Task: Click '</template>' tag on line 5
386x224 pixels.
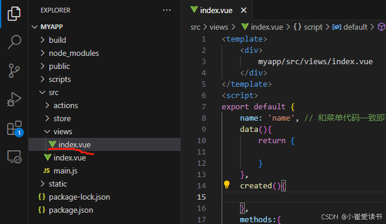Action: point(247,84)
